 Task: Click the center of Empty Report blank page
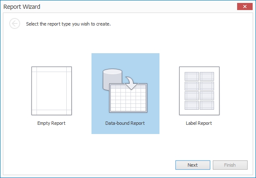[51, 91]
